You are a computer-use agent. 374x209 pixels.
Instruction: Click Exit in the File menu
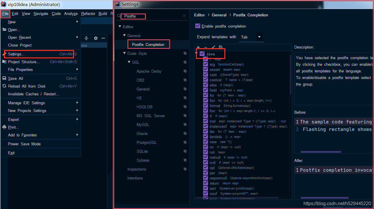pyautogui.click(x=40, y=153)
